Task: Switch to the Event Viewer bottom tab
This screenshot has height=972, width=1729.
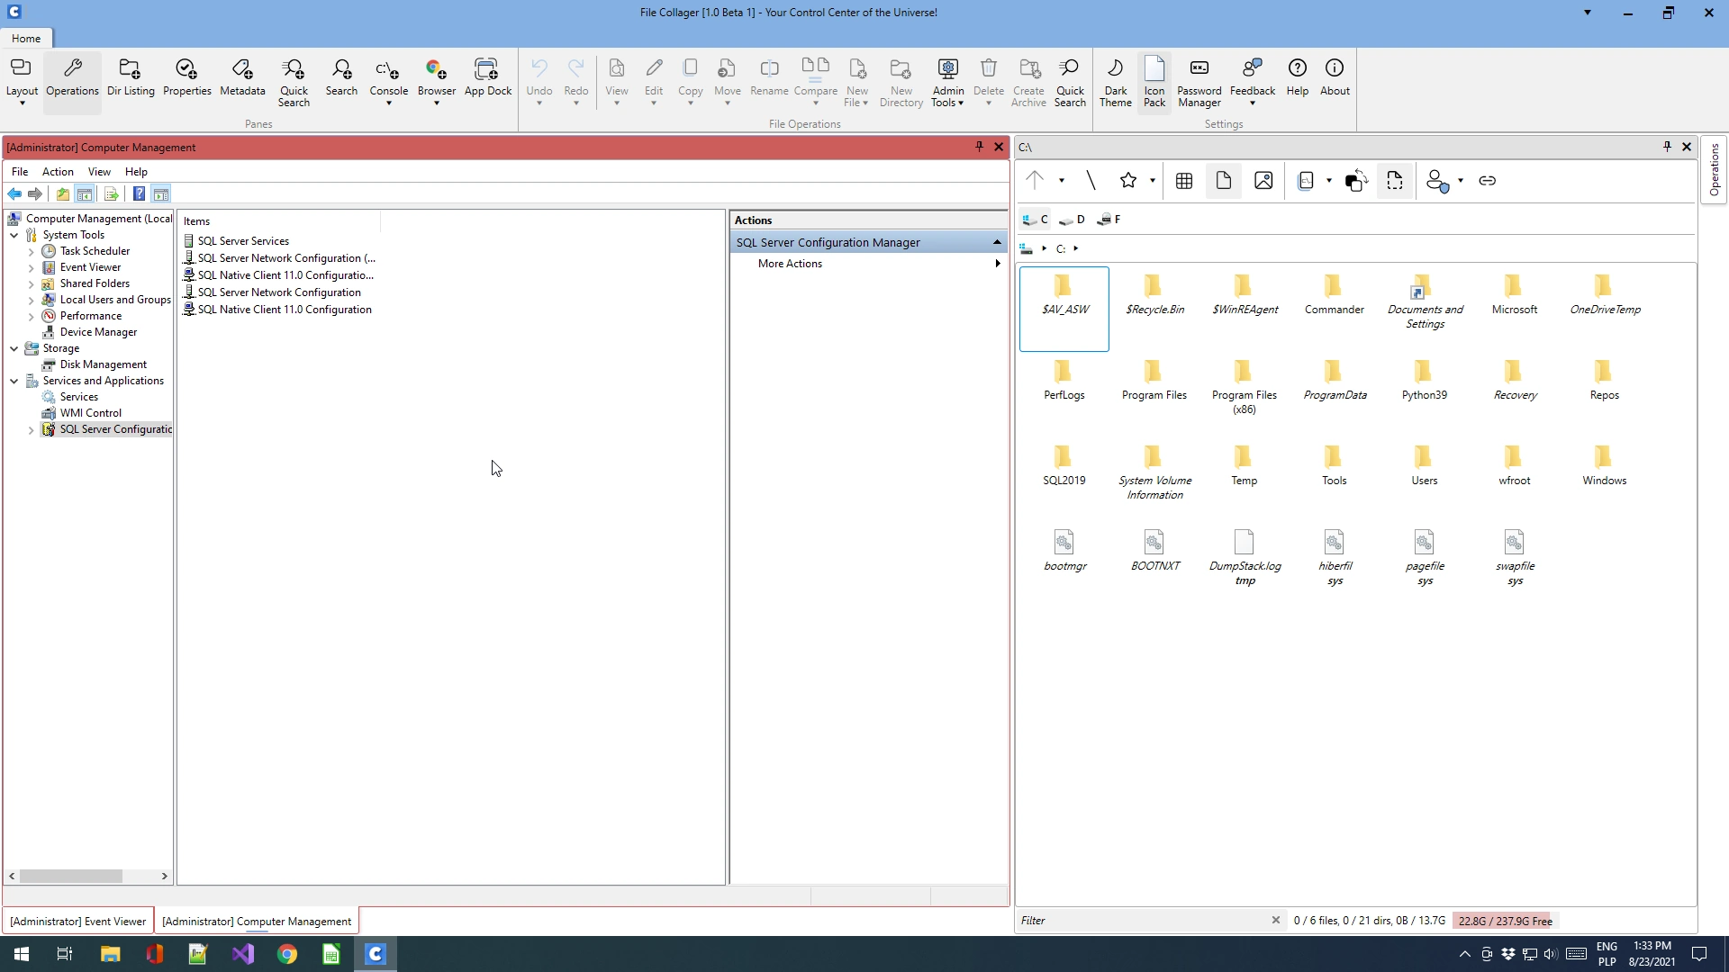Action: [77, 922]
